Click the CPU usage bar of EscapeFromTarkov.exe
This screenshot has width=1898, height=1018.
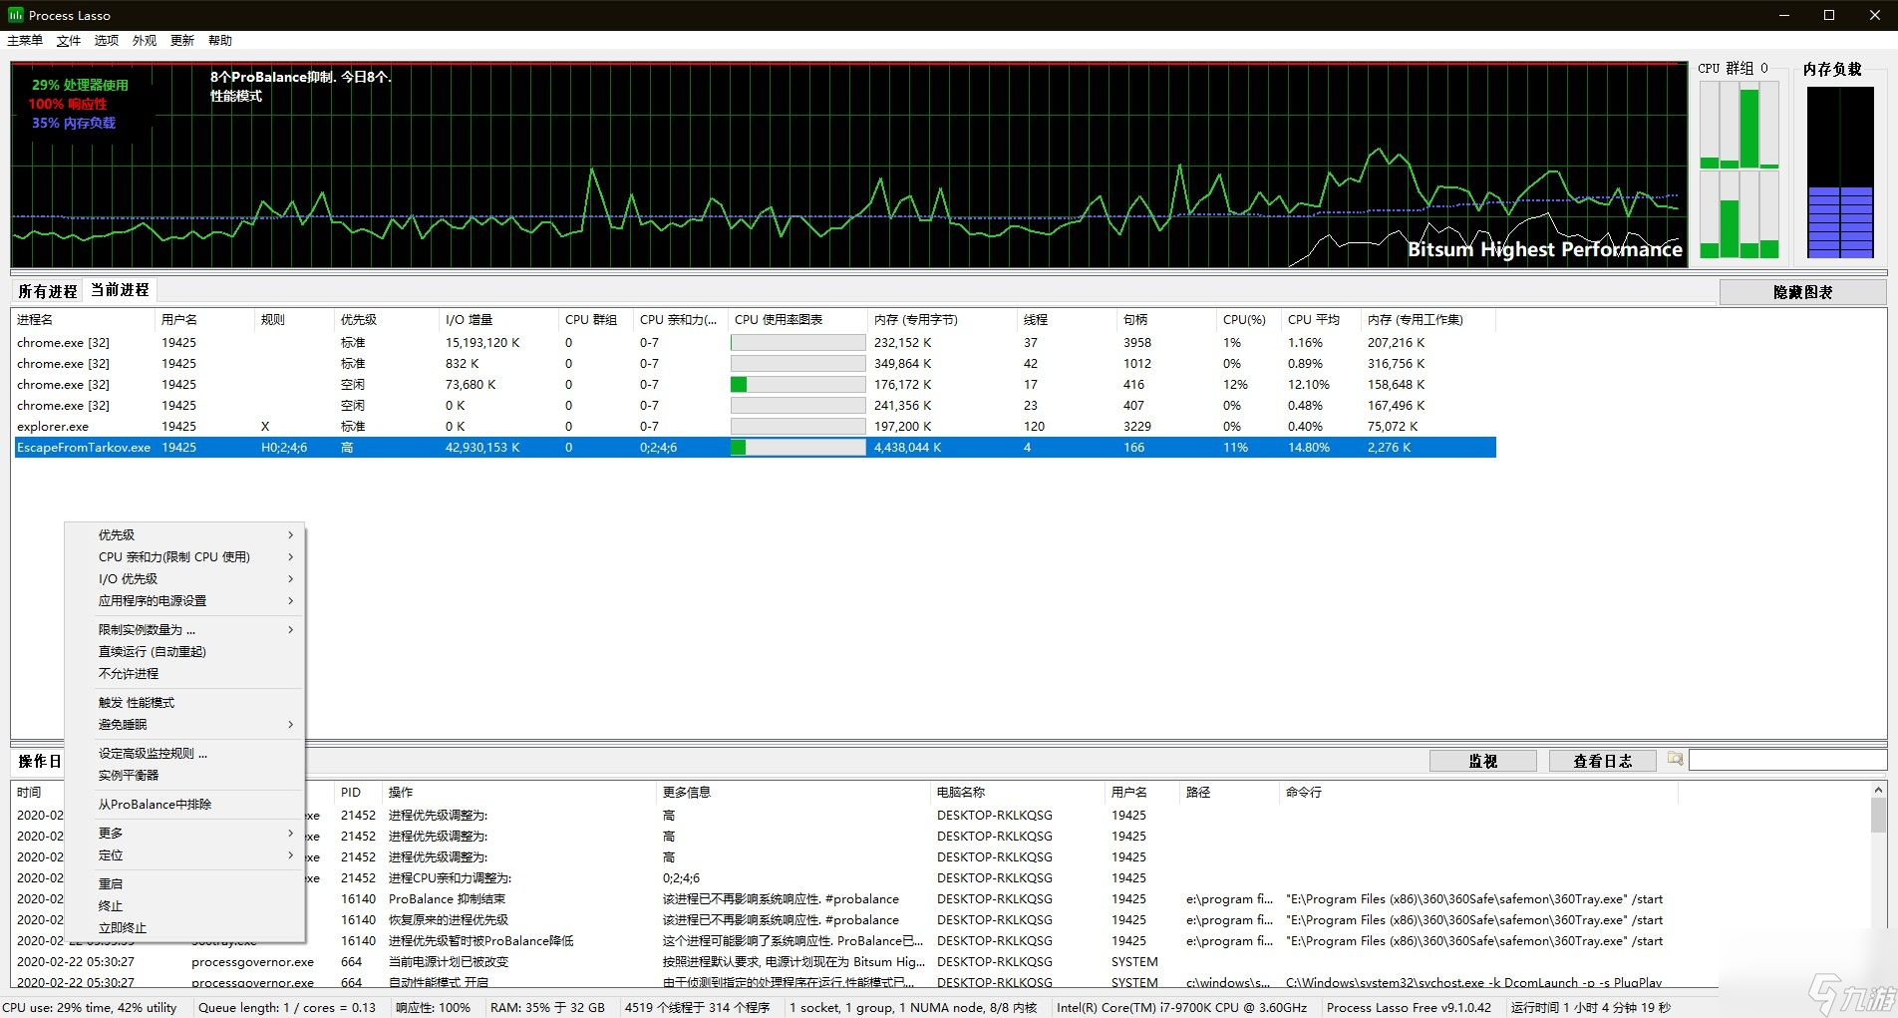coord(798,448)
